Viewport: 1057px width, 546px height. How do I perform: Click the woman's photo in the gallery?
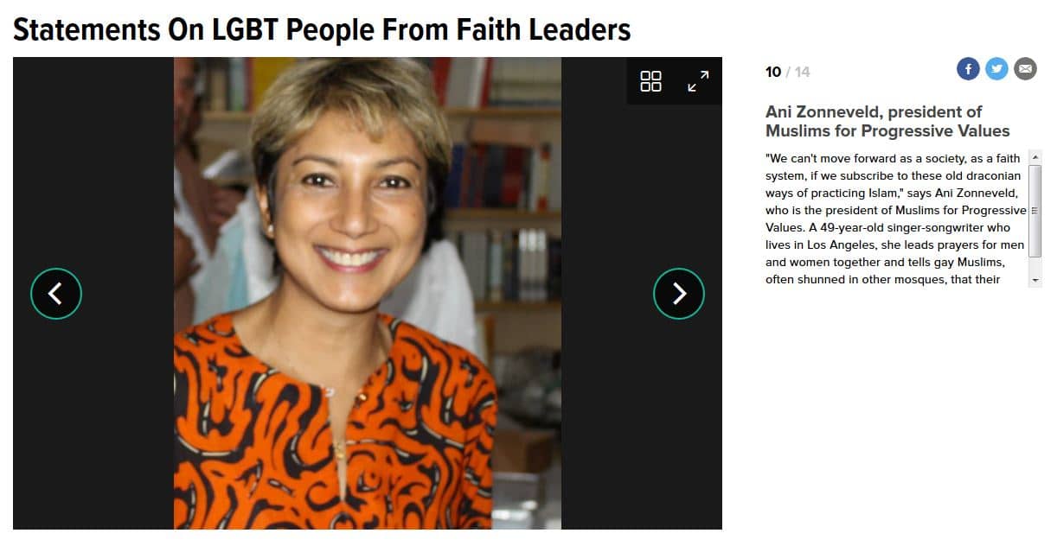pos(368,293)
